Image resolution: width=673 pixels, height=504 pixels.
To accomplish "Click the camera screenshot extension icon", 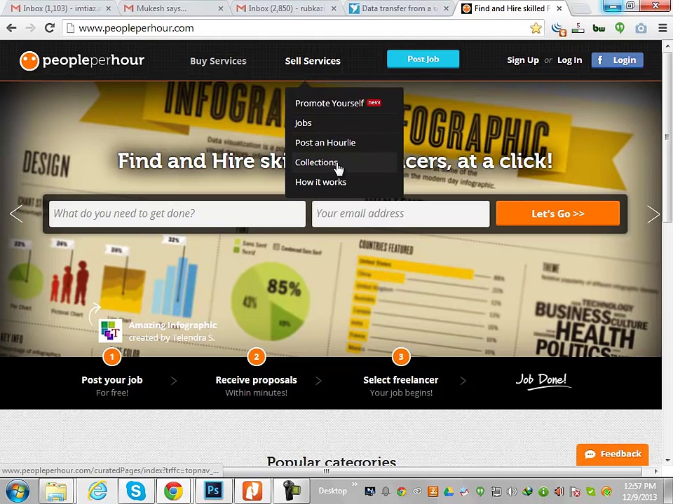I will [x=641, y=28].
